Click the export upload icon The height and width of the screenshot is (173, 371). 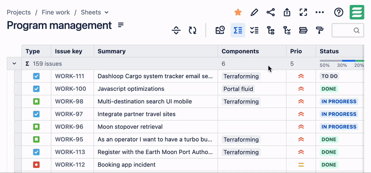pos(287,12)
